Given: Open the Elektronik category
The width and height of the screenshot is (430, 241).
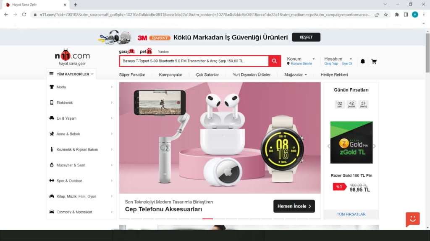Looking at the screenshot, I should click(65, 103).
